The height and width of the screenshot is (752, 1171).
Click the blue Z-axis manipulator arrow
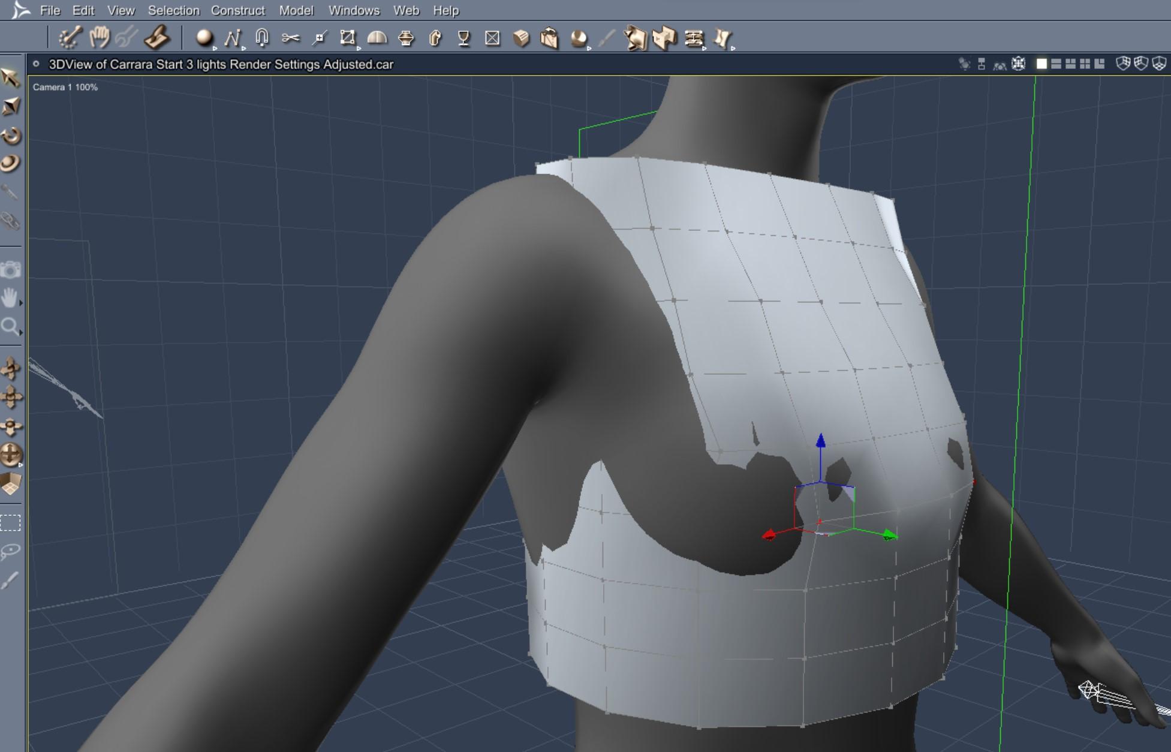pyautogui.click(x=820, y=441)
